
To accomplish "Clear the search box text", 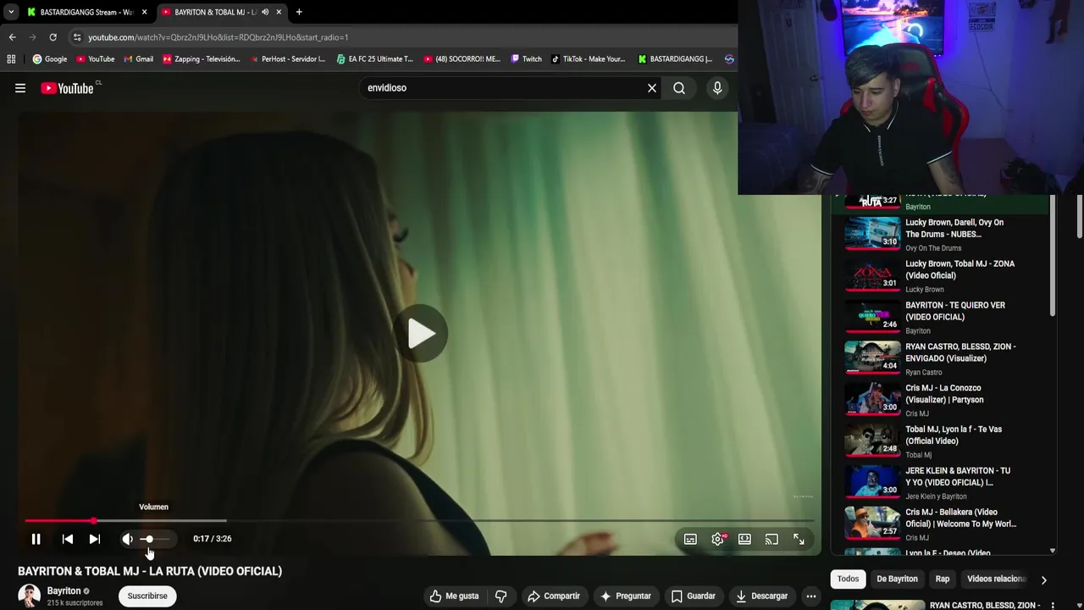I will pyautogui.click(x=652, y=88).
